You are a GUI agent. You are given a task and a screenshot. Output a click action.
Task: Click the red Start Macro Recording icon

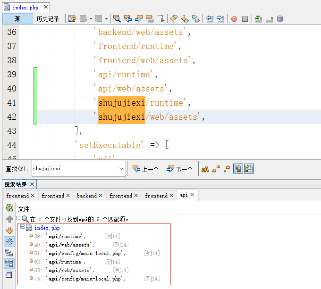[234, 19]
